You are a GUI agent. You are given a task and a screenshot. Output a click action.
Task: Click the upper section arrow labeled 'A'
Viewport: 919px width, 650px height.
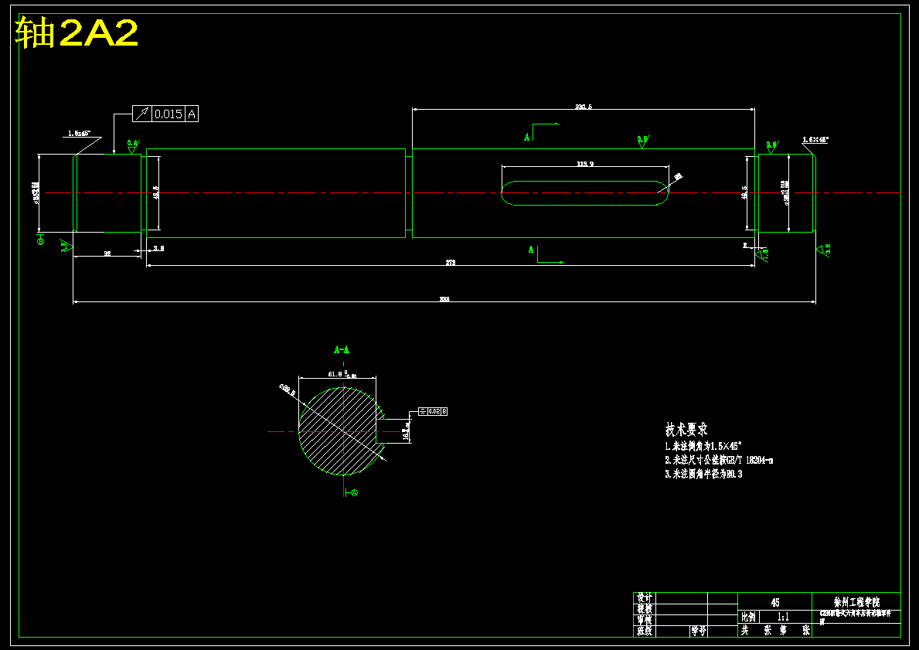(541, 131)
